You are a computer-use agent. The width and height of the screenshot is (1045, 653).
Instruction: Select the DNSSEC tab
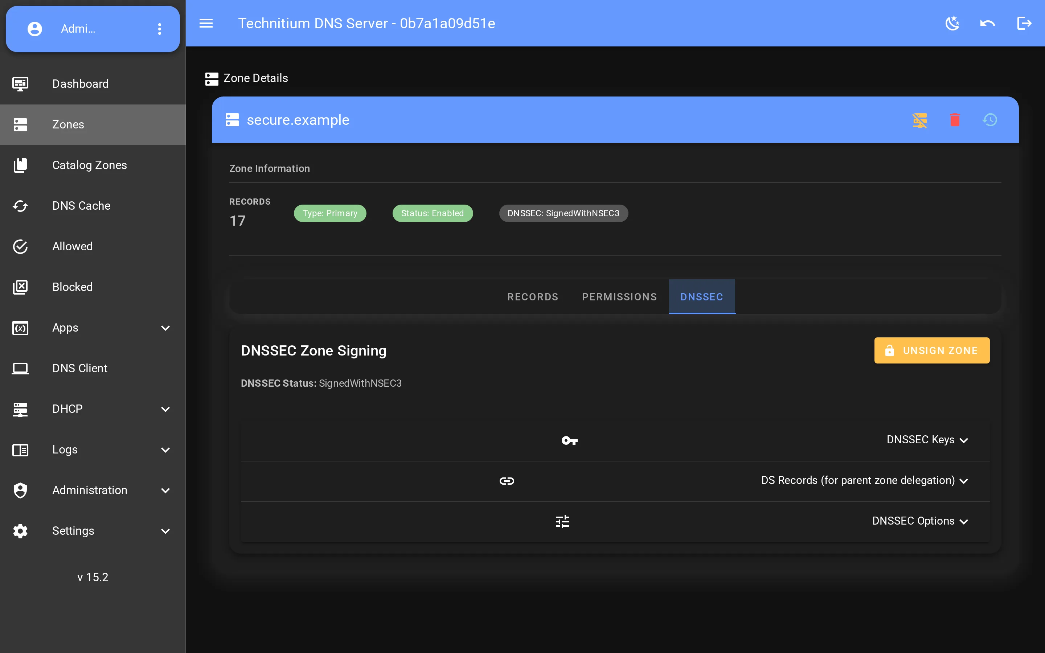[702, 297]
